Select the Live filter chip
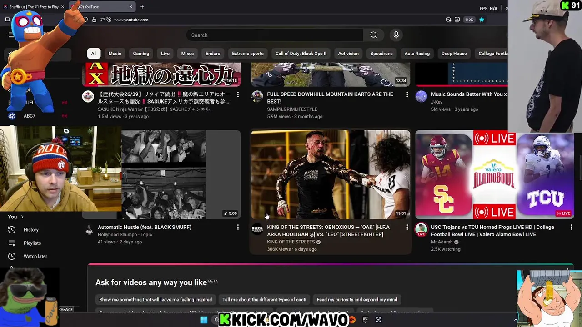582x327 pixels. 165,54
